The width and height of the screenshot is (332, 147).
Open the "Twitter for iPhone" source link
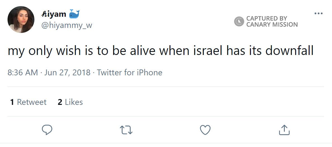coord(129,73)
